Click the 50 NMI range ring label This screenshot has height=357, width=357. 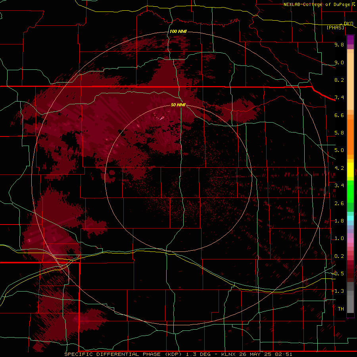(x=178, y=105)
